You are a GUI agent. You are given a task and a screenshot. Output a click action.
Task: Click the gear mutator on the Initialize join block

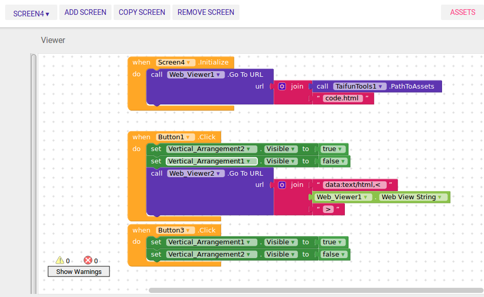[x=282, y=86]
